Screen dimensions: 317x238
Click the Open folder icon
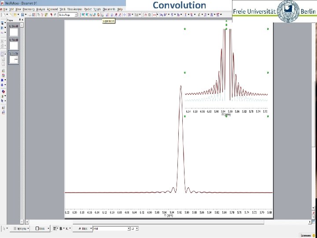[15, 15]
